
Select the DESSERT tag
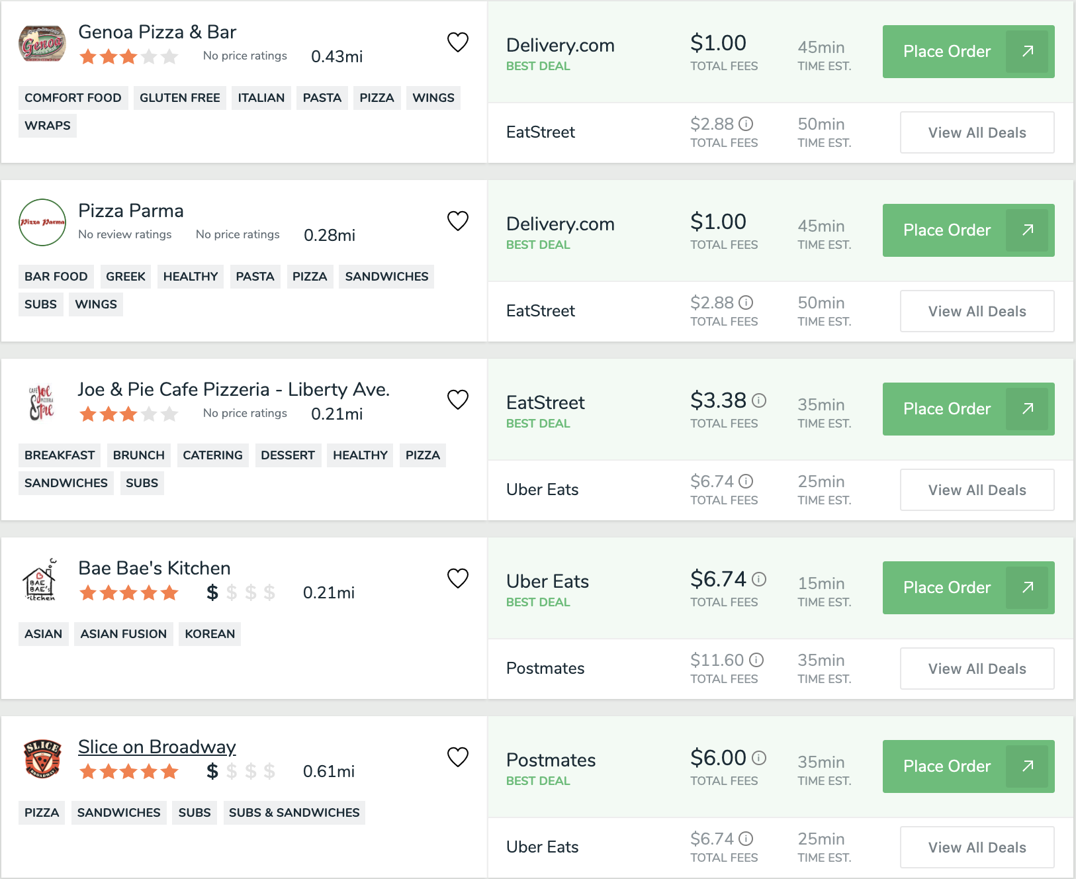[x=288, y=455]
